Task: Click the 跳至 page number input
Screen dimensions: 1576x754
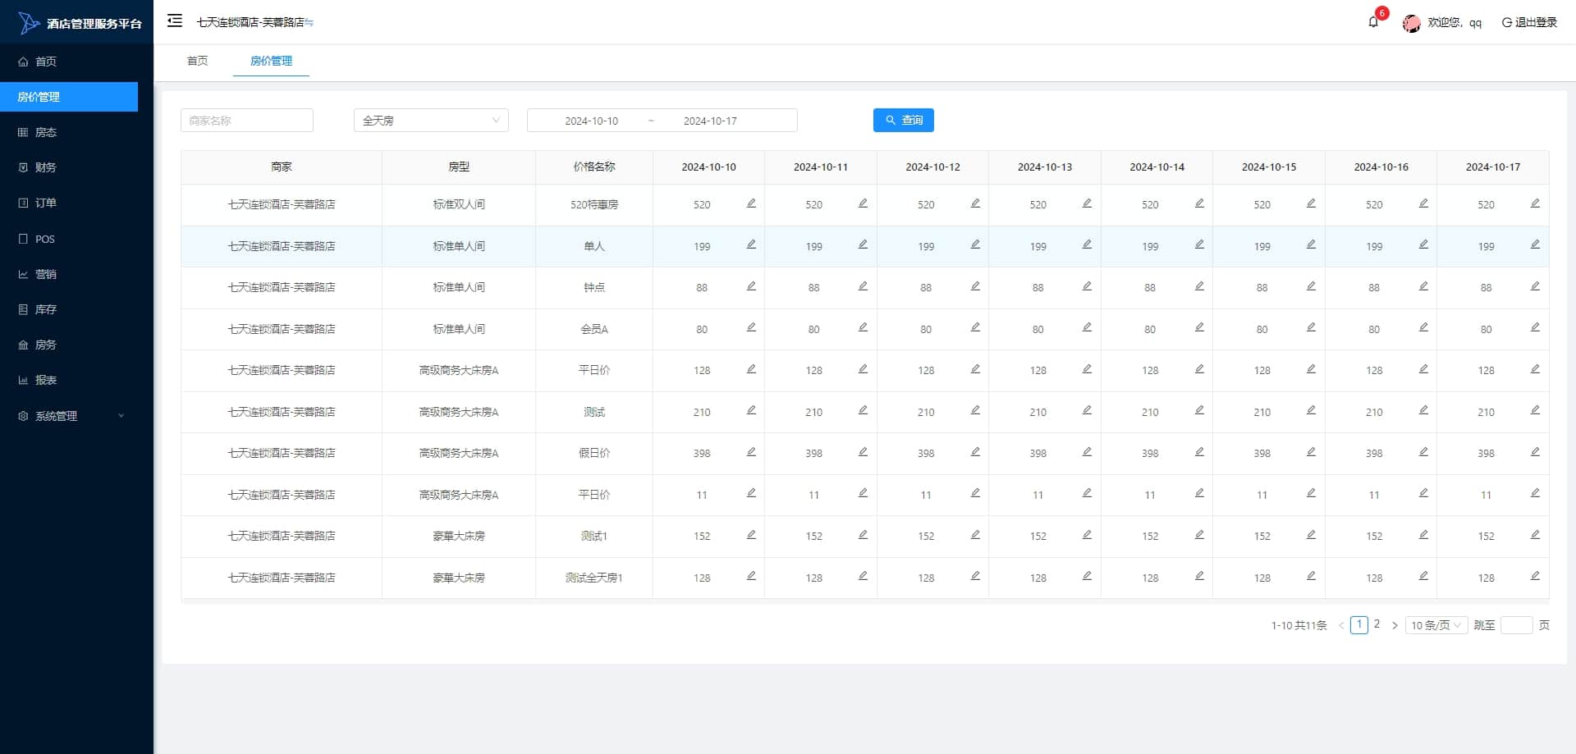Action: pos(1517,625)
